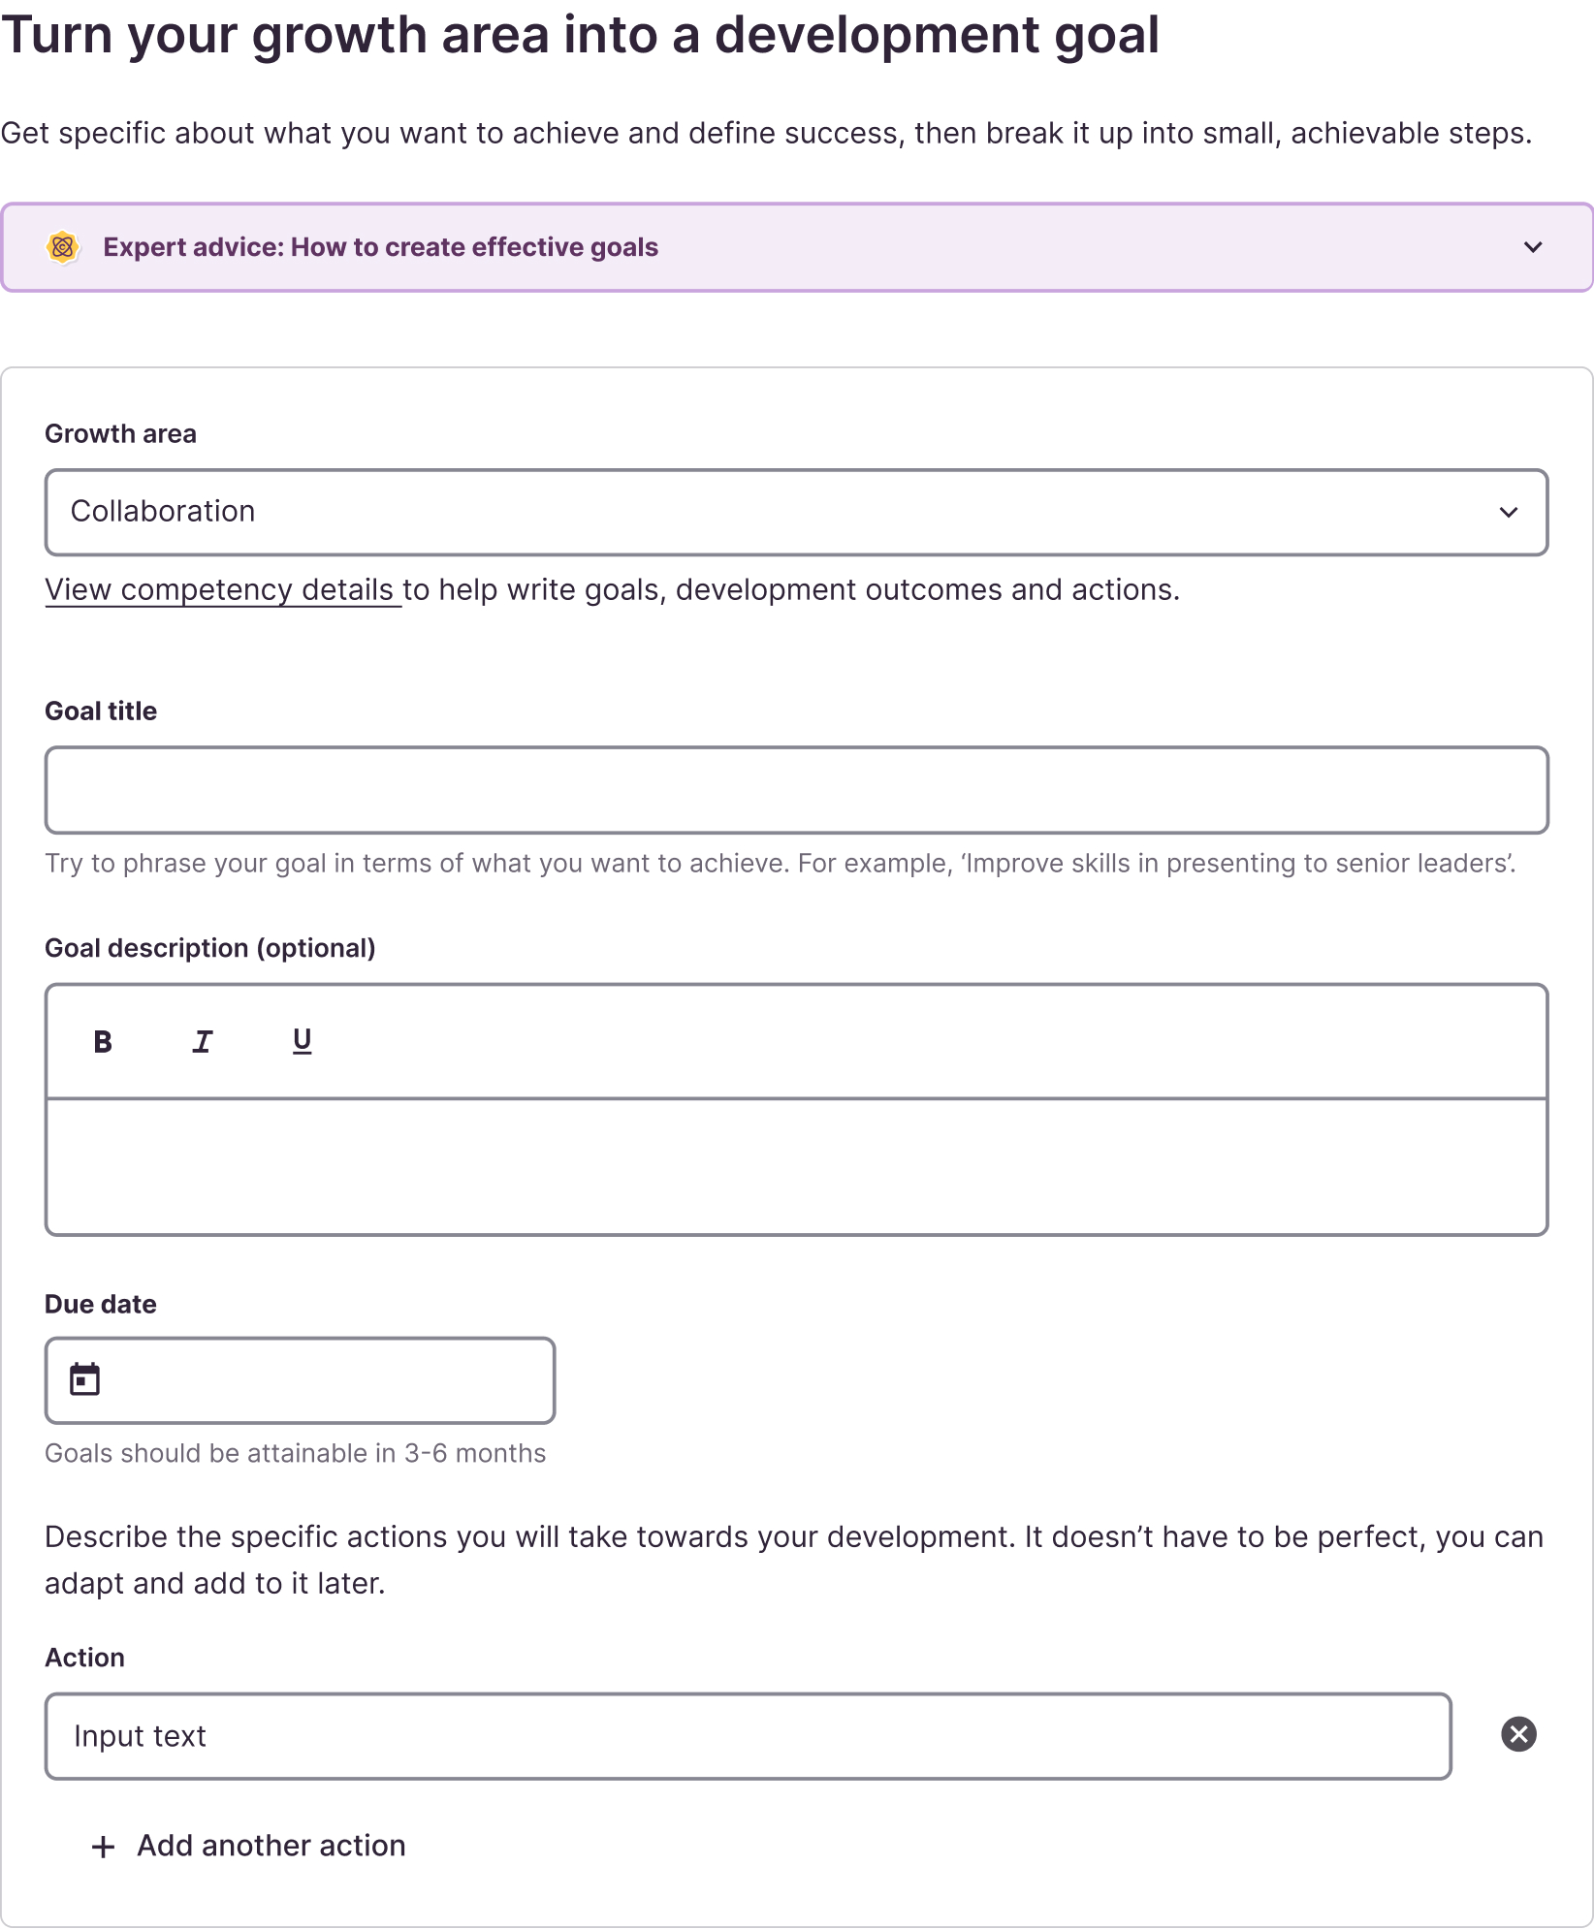Click the 'Goal description (optional)' label
The height and width of the screenshot is (1929, 1594).
pos(209,947)
